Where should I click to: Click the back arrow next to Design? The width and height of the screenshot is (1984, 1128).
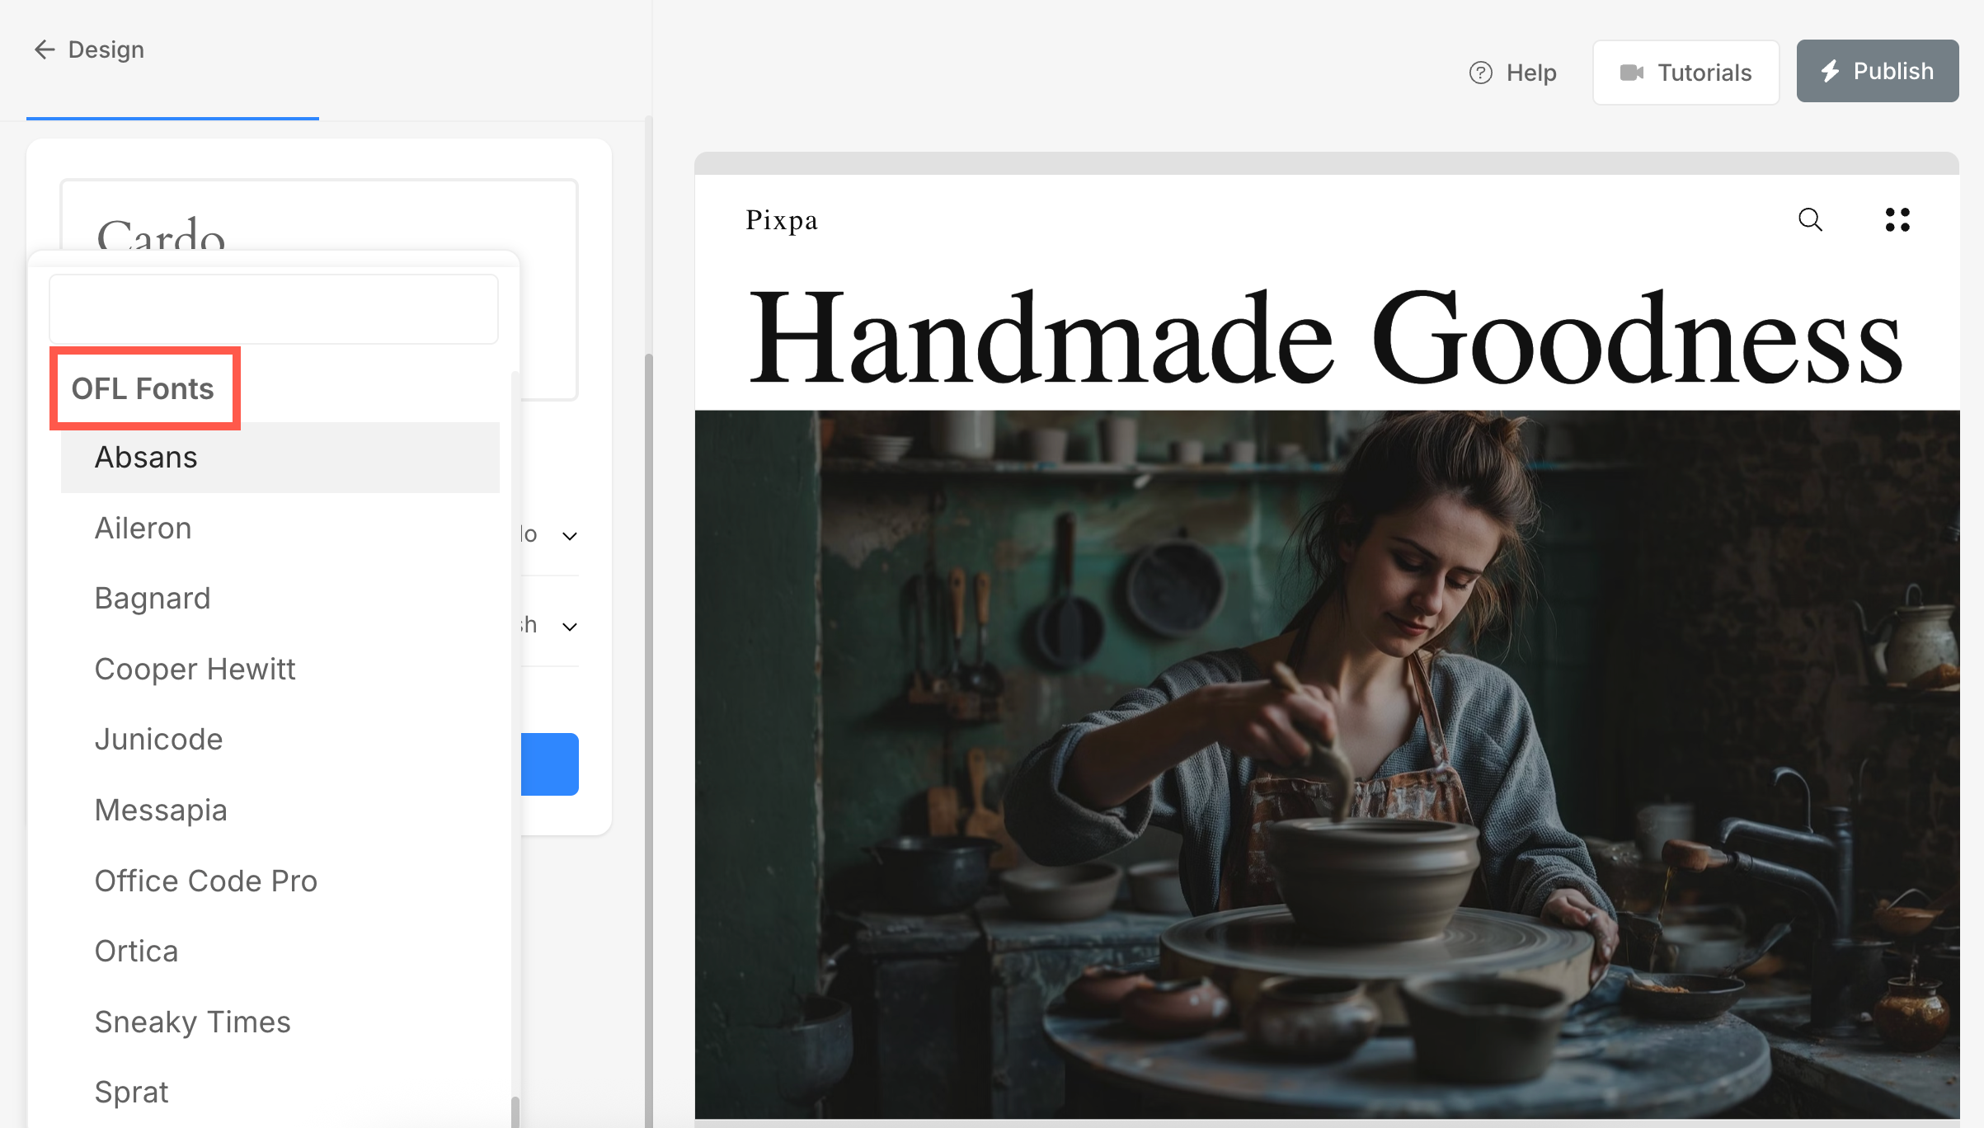(x=45, y=49)
